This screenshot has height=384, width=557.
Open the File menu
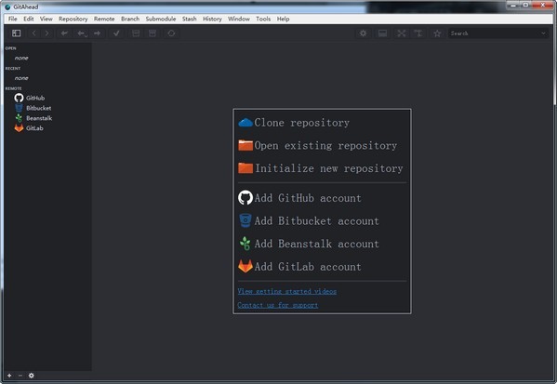pos(12,19)
